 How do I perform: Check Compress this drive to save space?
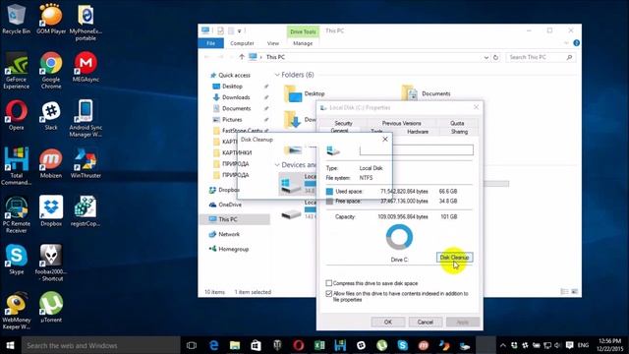click(329, 283)
